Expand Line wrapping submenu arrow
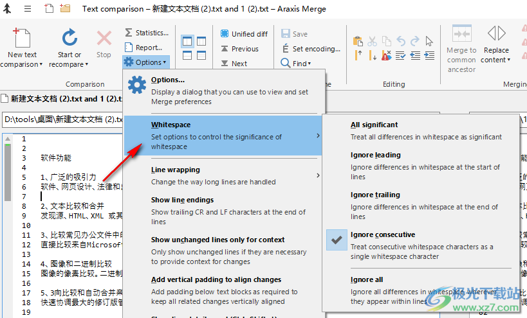 318,175
